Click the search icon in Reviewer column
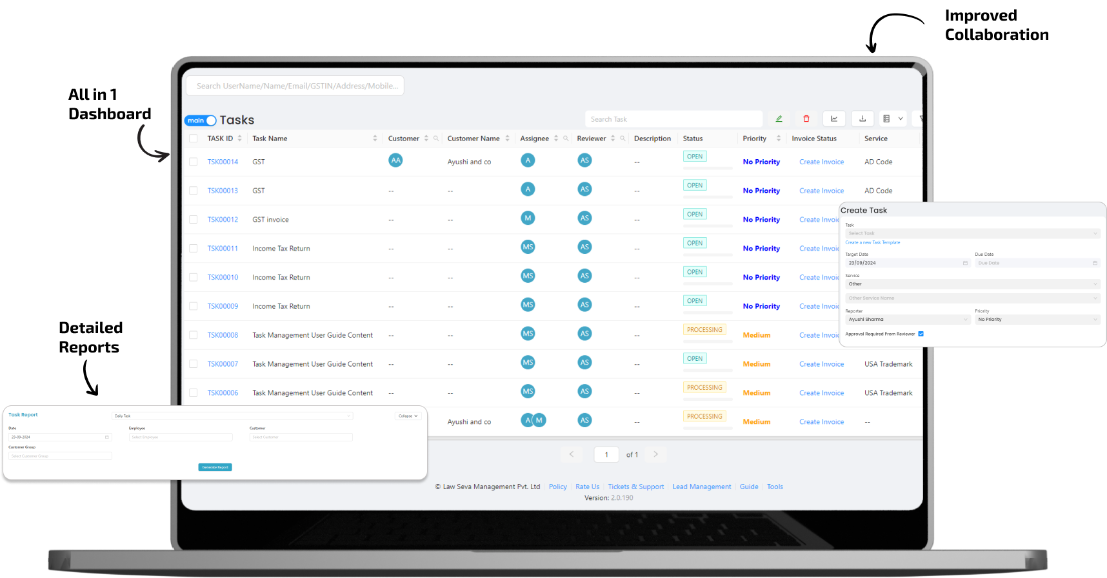Viewport: 1107px width, 578px height. pos(623,139)
